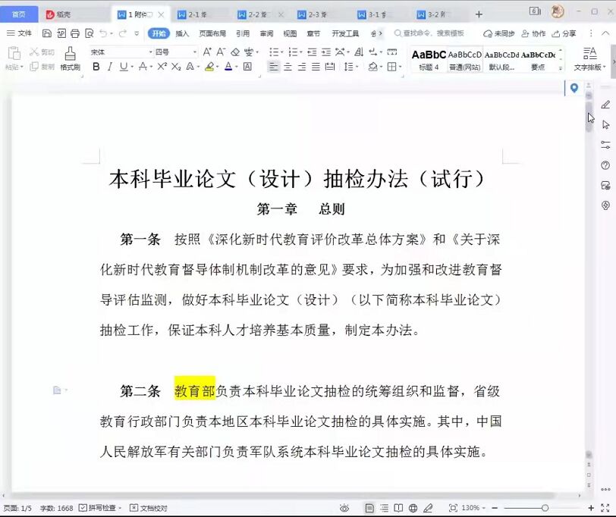
Task: Apply bold formatting with the B icon
Action: (x=96, y=67)
